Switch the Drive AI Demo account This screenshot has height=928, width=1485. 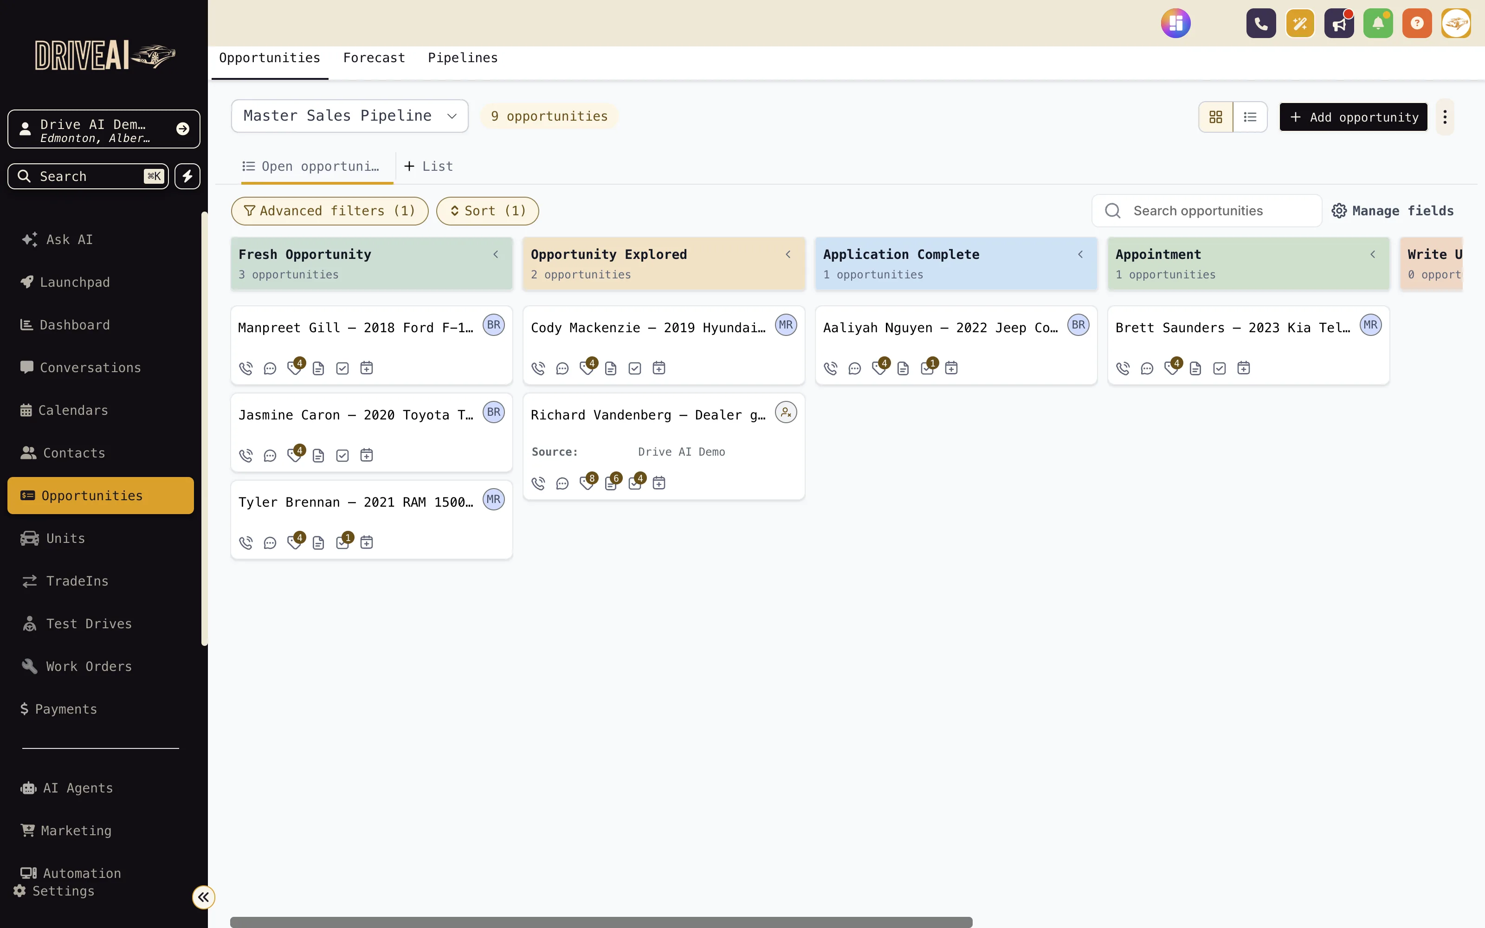coord(103,129)
